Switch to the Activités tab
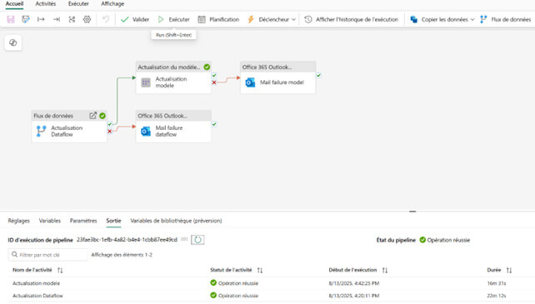535x304 pixels. pos(45,4)
